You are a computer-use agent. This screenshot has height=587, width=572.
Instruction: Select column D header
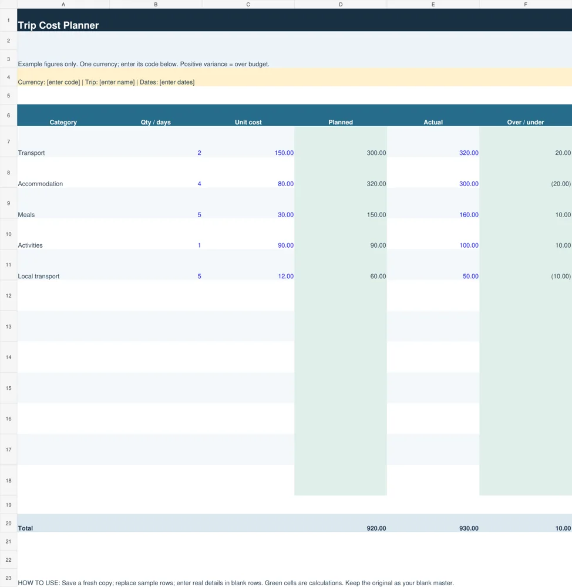(x=341, y=5)
